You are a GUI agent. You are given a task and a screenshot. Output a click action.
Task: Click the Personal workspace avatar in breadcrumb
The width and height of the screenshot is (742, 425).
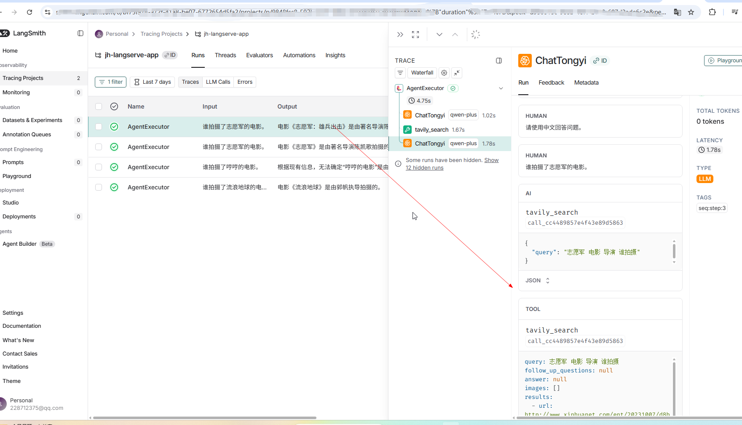[99, 34]
